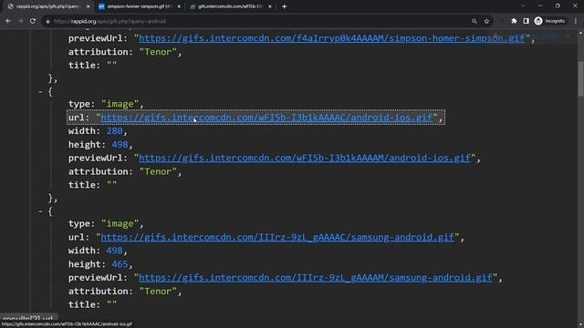Close the rappid.org tab
584x328 pixels.
88,6
